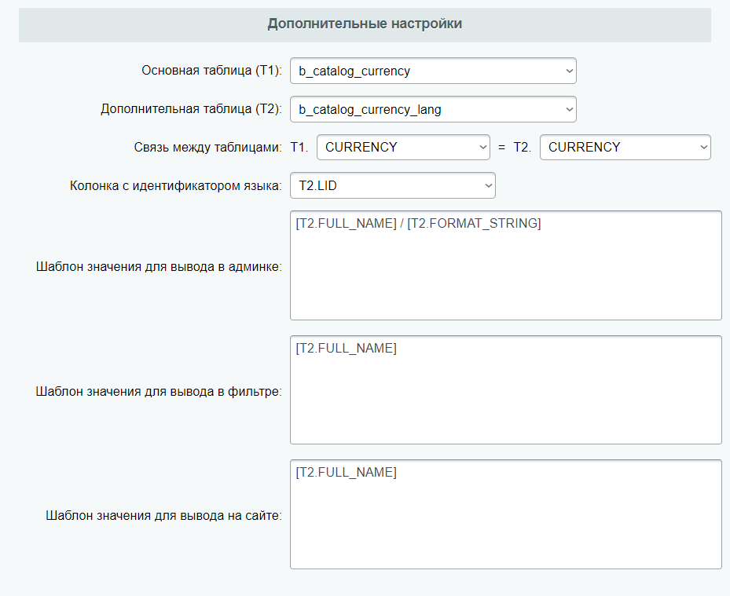The width and height of the screenshot is (730, 596).
Task: Open the Основная таблица (T1) dropdown
Action: (x=432, y=71)
